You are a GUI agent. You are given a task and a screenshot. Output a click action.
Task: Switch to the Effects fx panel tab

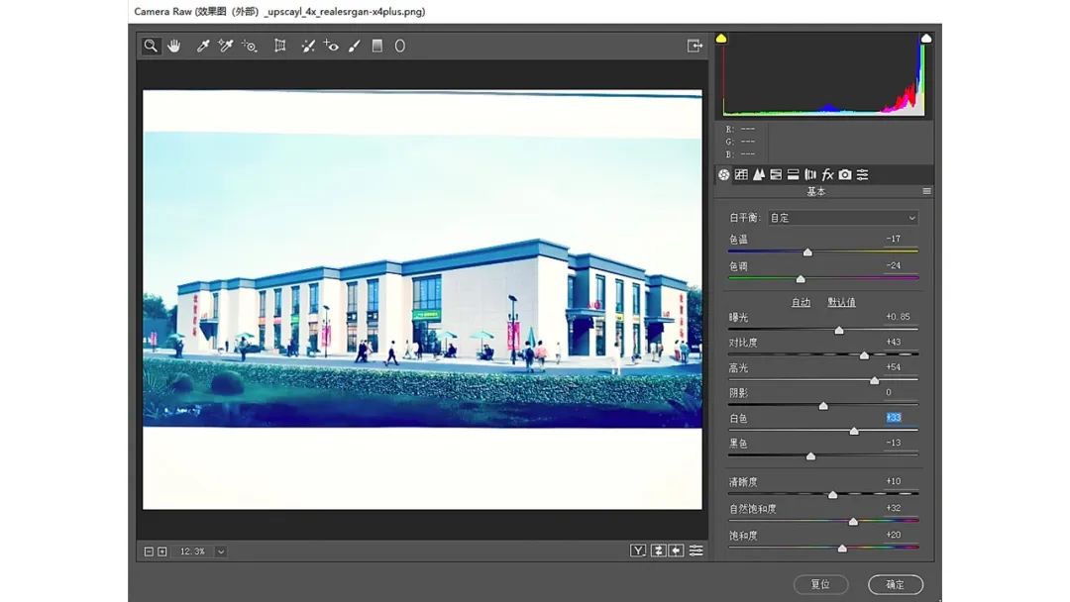pos(827,174)
